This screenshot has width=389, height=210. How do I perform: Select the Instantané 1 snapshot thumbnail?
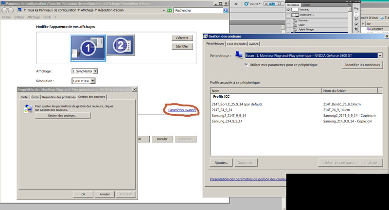point(295,15)
